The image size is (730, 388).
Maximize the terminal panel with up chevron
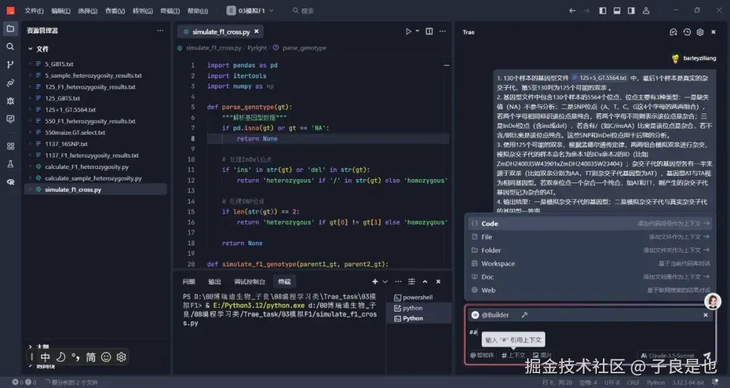pyautogui.click(x=424, y=281)
